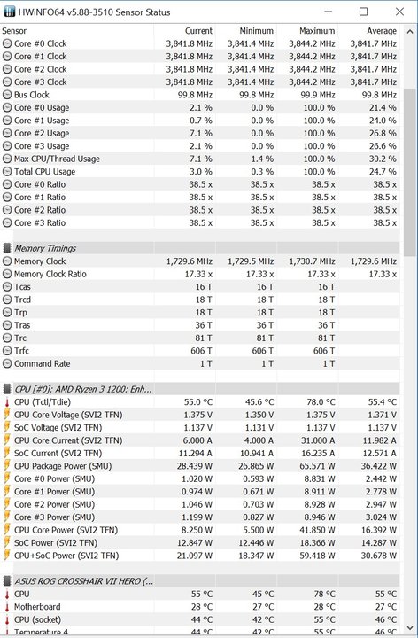Click CPU Core Voltage lightning bolt icon

[7, 415]
